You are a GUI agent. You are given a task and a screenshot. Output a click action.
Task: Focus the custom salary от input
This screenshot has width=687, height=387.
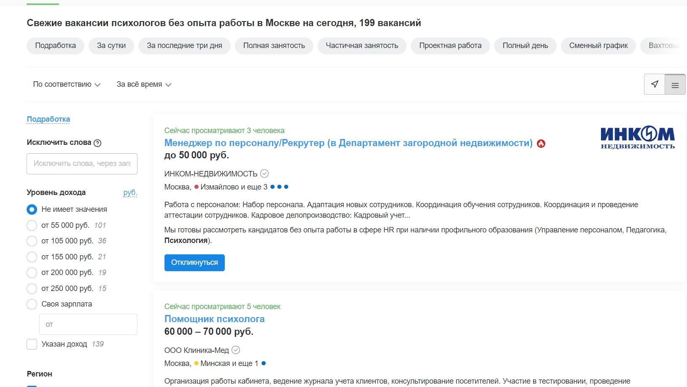(x=88, y=324)
